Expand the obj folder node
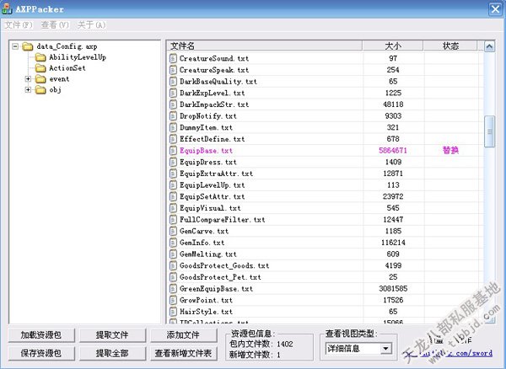Screen dimensions: 506x369 pyautogui.click(x=28, y=90)
